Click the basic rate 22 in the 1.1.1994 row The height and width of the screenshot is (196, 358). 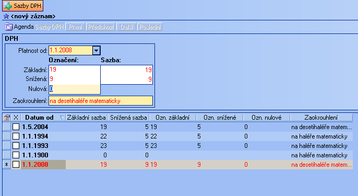(x=87, y=136)
